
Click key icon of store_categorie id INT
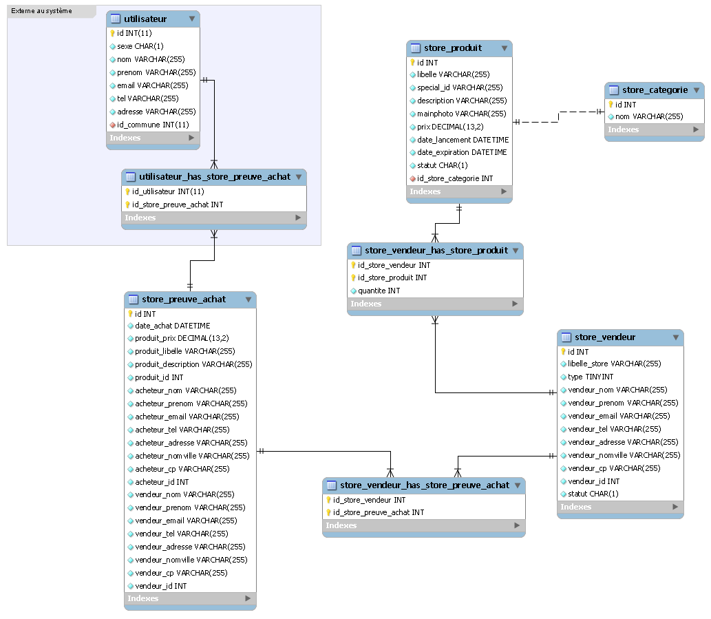point(611,104)
